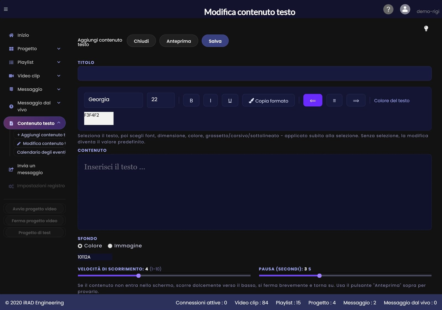This screenshot has width=442, height=310.
Task: Click the F3F4F2 text color swatch
Action: click(99, 118)
